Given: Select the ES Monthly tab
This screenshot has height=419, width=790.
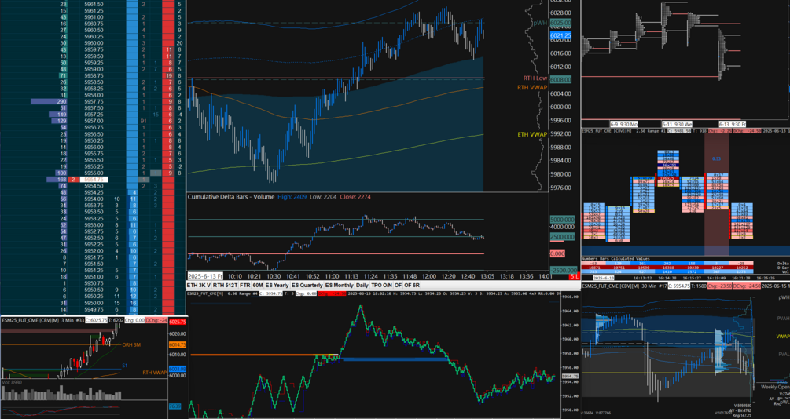Looking at the screenshot, I should coord(339,285).
